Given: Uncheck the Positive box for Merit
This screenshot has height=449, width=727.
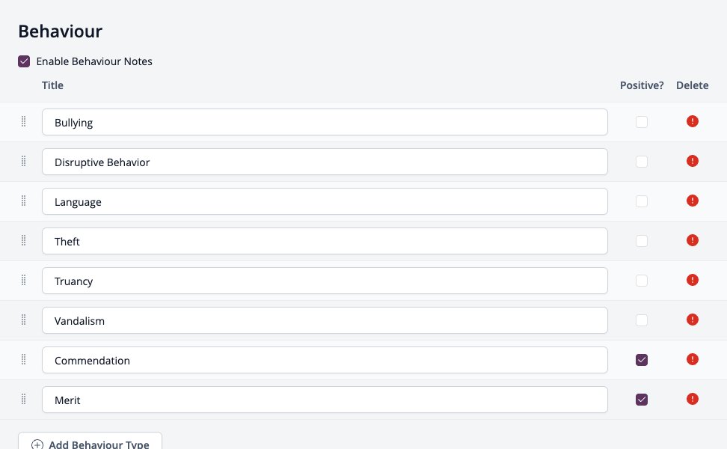Looking at the screenshot, I should tap(642, 400).
